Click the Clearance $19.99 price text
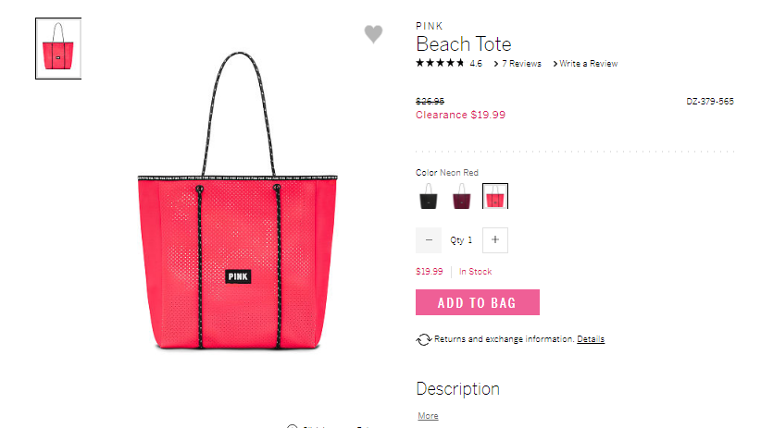 coord(460,115)
